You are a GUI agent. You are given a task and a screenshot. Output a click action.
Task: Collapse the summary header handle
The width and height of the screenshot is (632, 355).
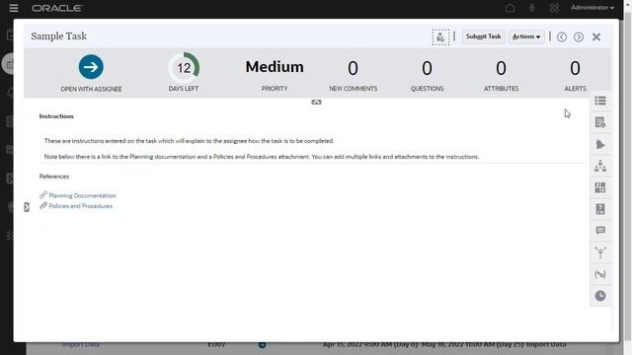(x=316, y=103)
